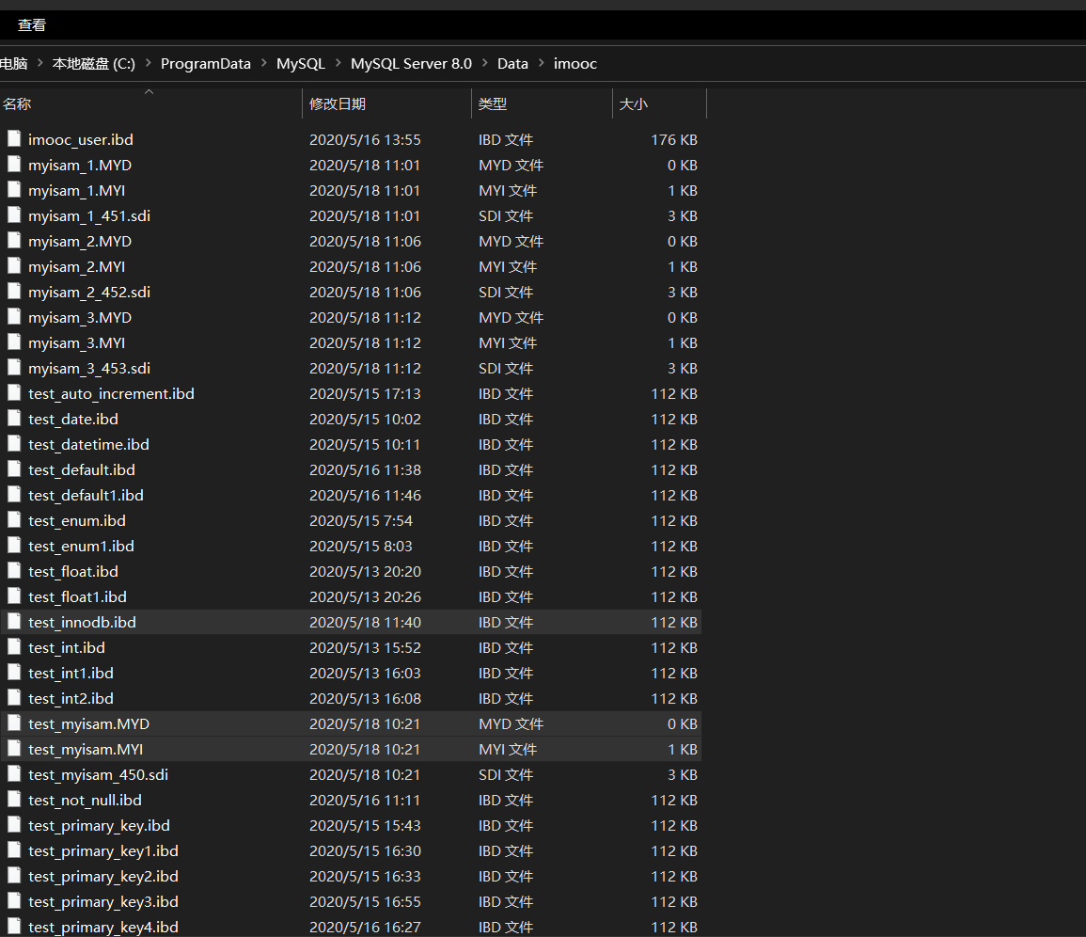
Task: Click file icon of test_default.ibd
Action: (x=14, y=469)
